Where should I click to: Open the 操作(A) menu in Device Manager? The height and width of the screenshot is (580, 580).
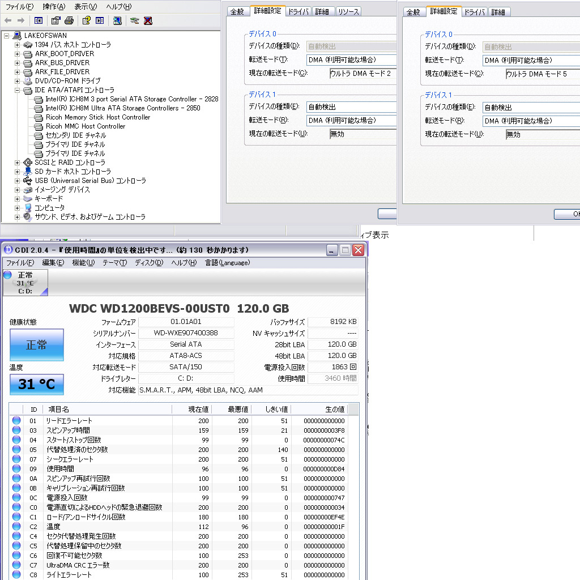pyautogui.click(x=54, y=7)
